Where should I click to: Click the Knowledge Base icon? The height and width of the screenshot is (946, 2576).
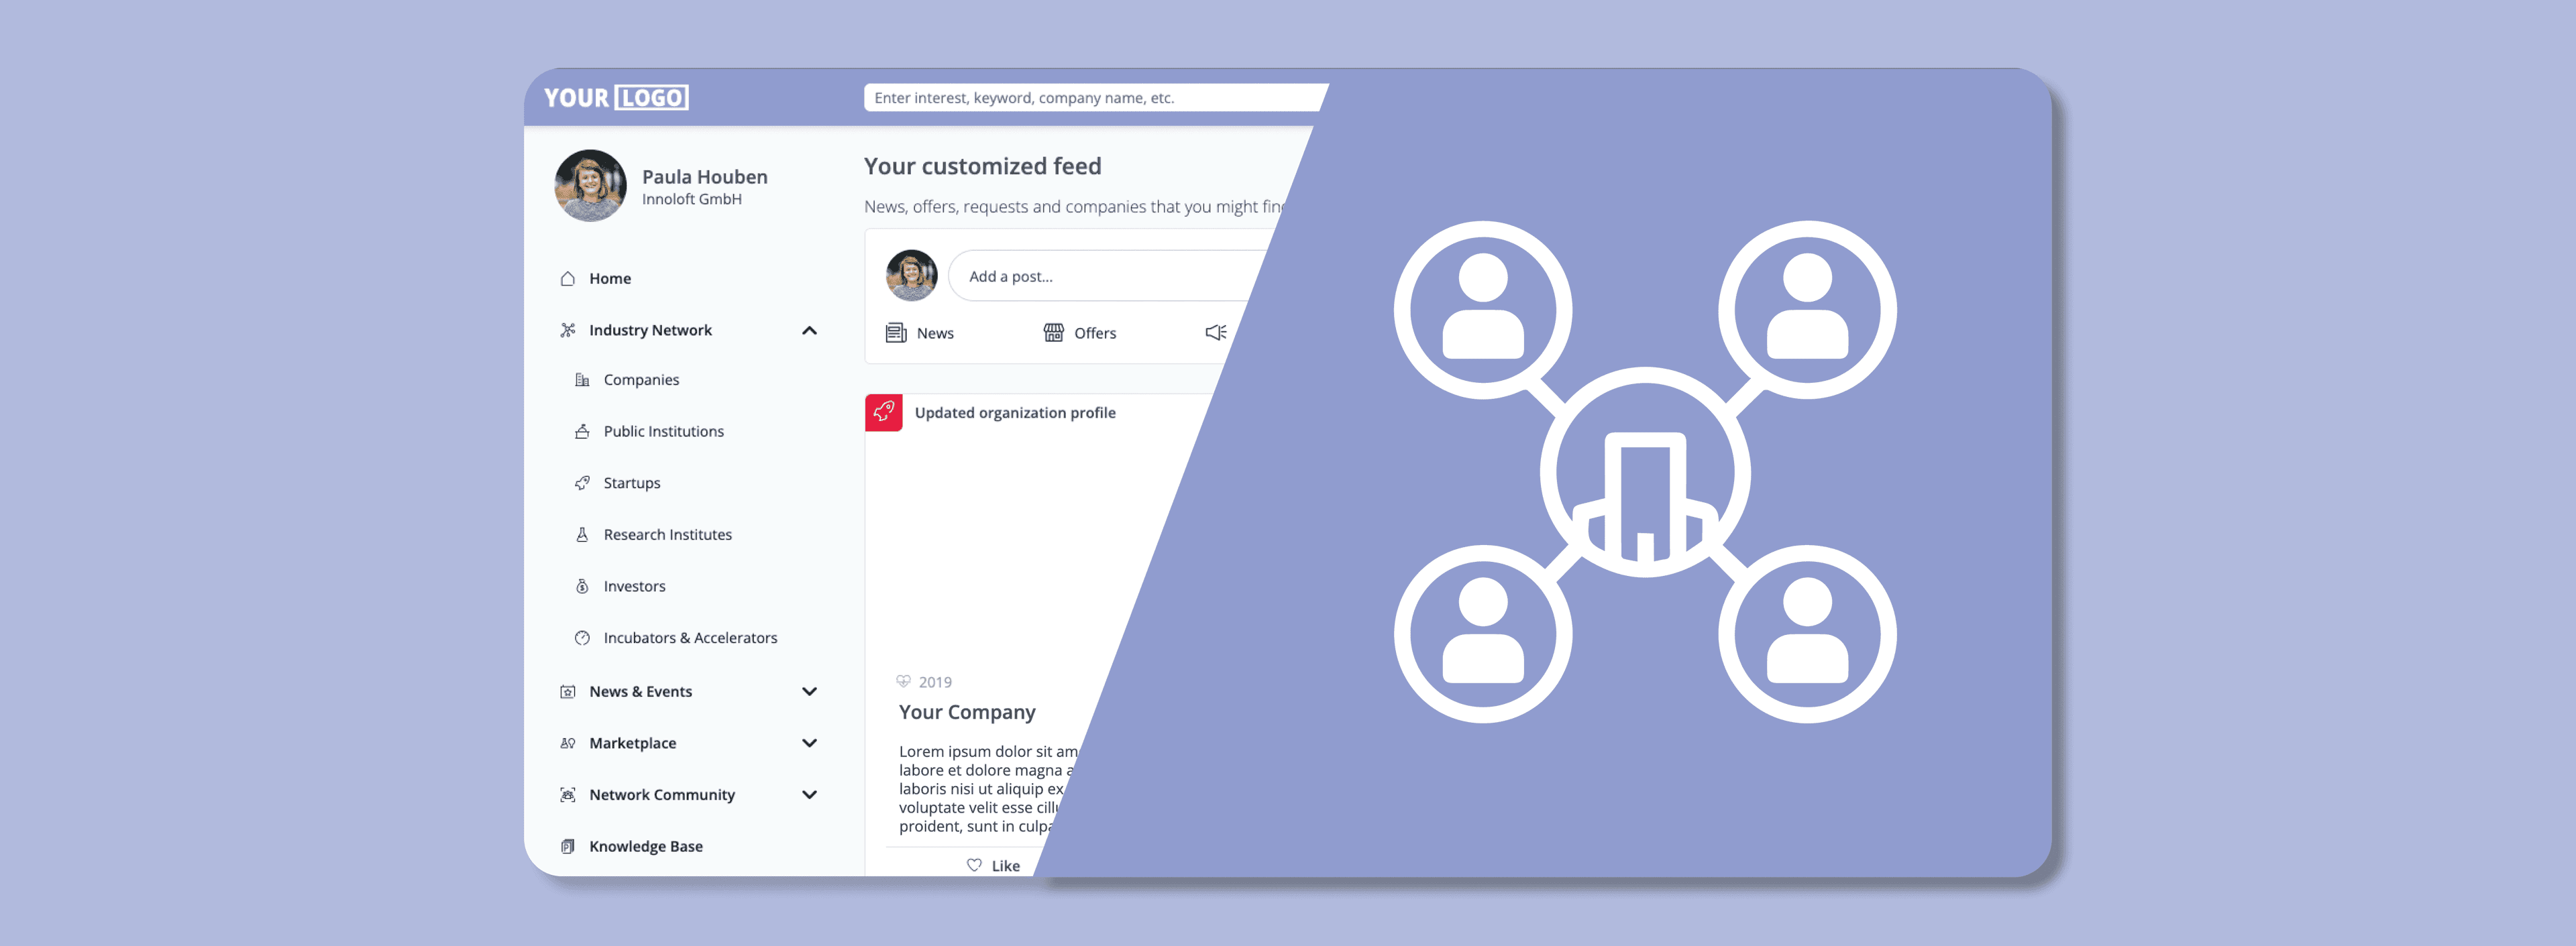[565, 846]
